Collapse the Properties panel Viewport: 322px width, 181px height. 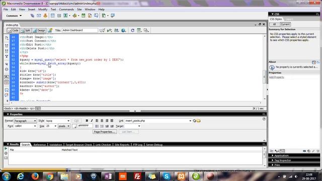pyautogui.click(x=8, y=114)
